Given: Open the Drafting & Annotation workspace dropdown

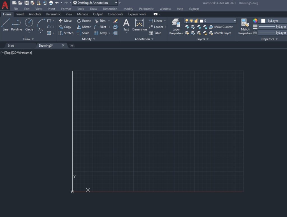Looking at the screenshot, I should tap(116, 3).
